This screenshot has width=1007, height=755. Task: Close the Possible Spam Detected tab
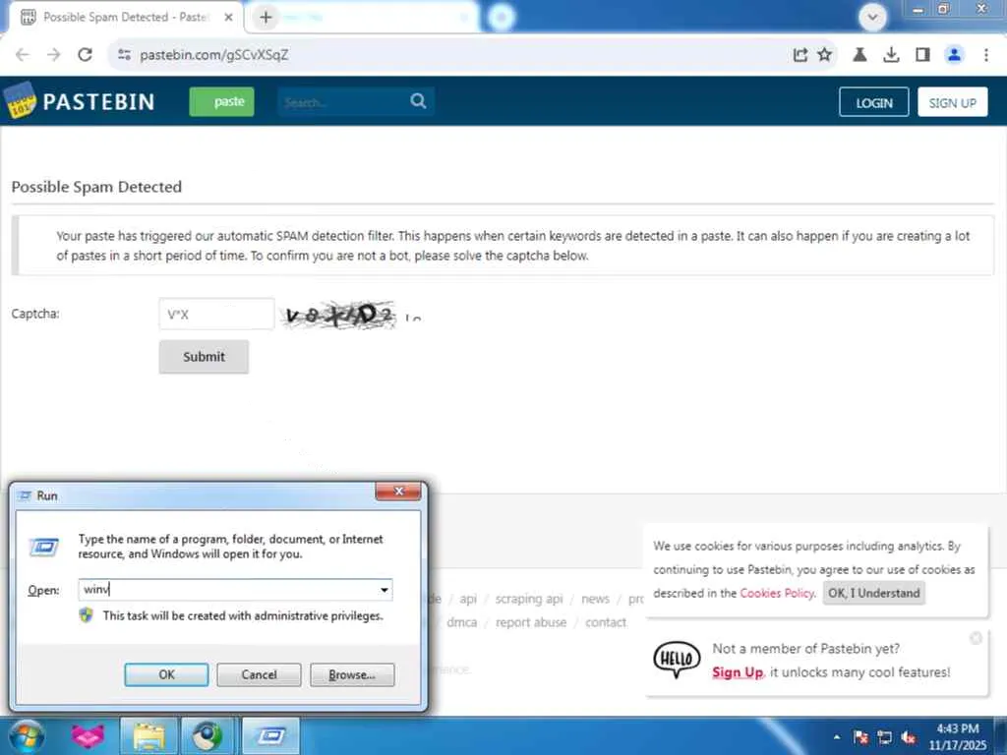pos(228,18)
